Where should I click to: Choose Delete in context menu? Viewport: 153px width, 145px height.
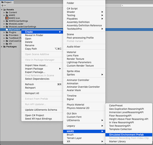[x=42, y=42]
